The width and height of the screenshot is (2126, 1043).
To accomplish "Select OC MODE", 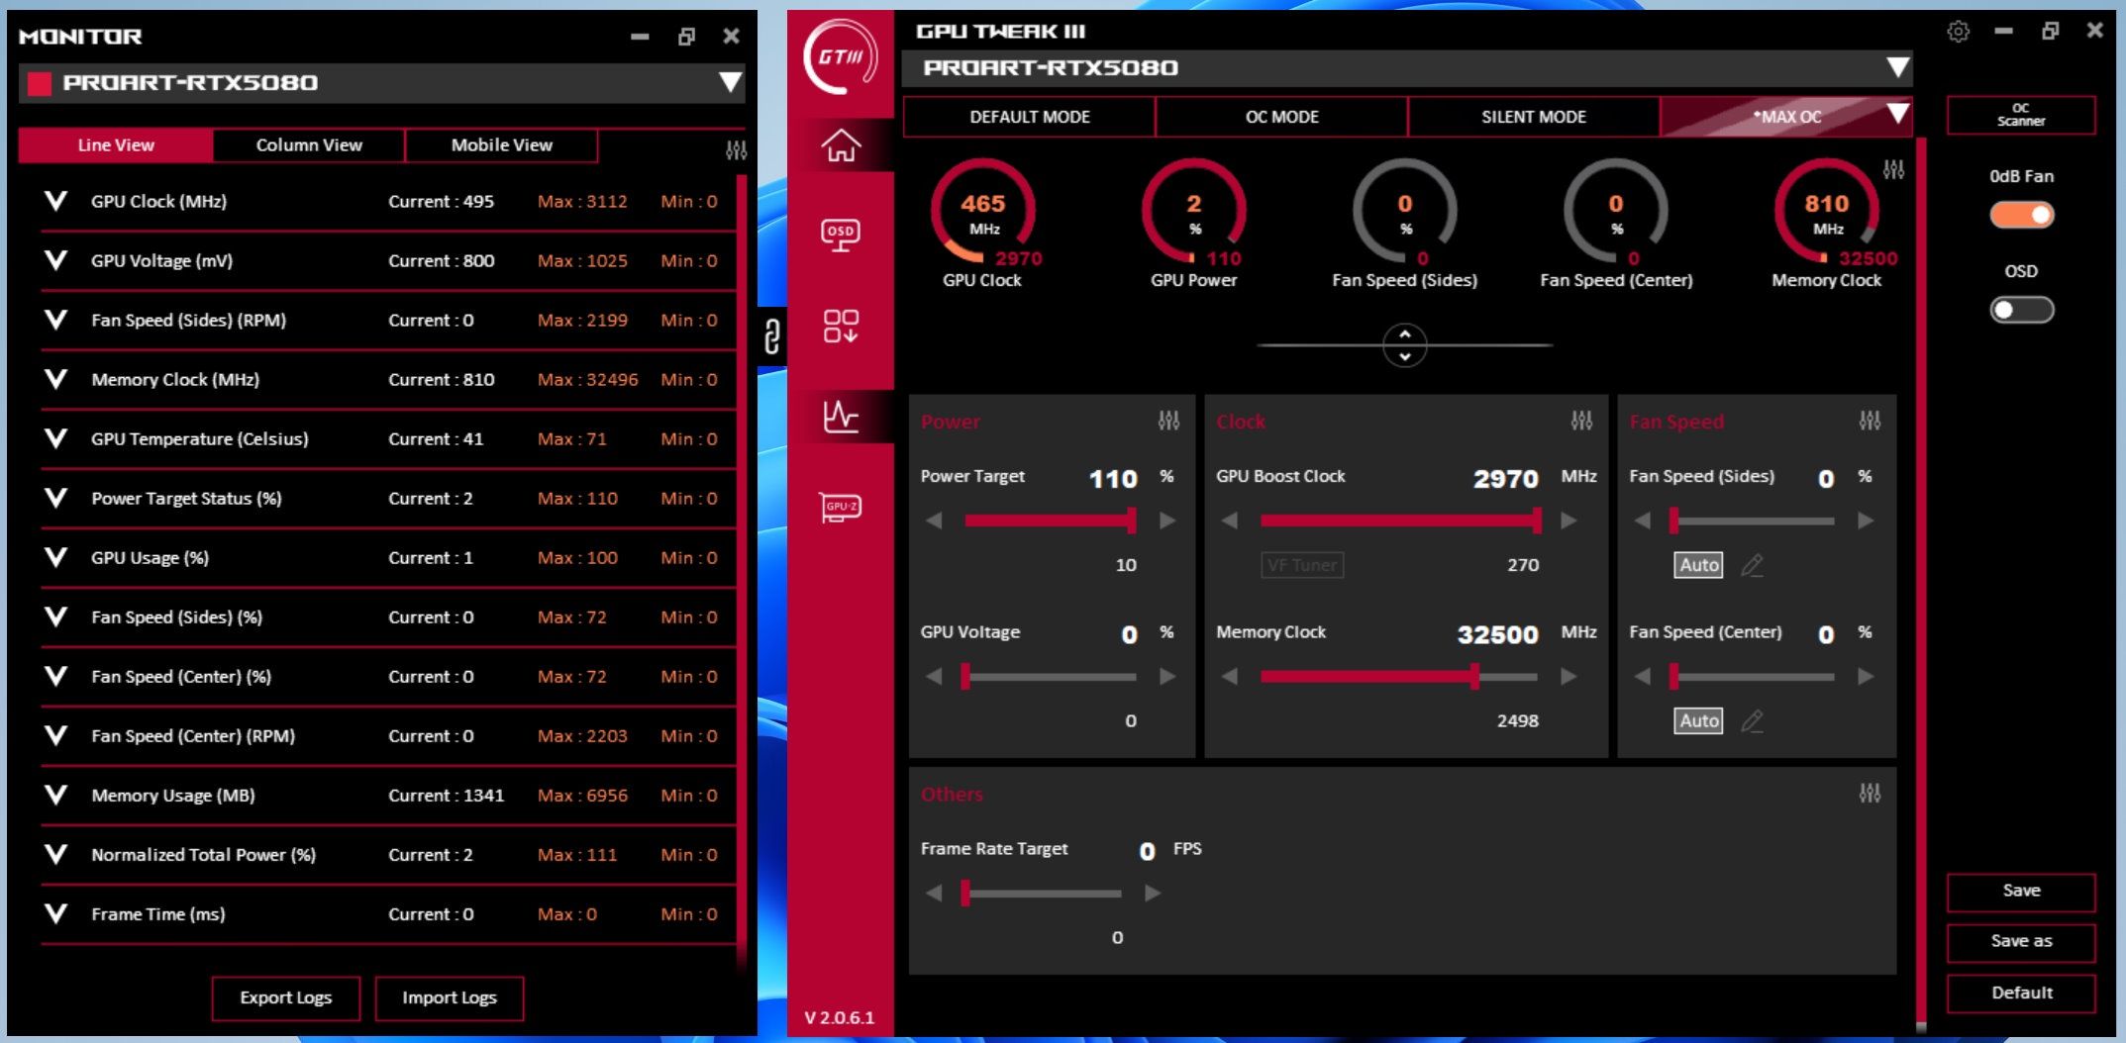I will tap(1282, 117).
